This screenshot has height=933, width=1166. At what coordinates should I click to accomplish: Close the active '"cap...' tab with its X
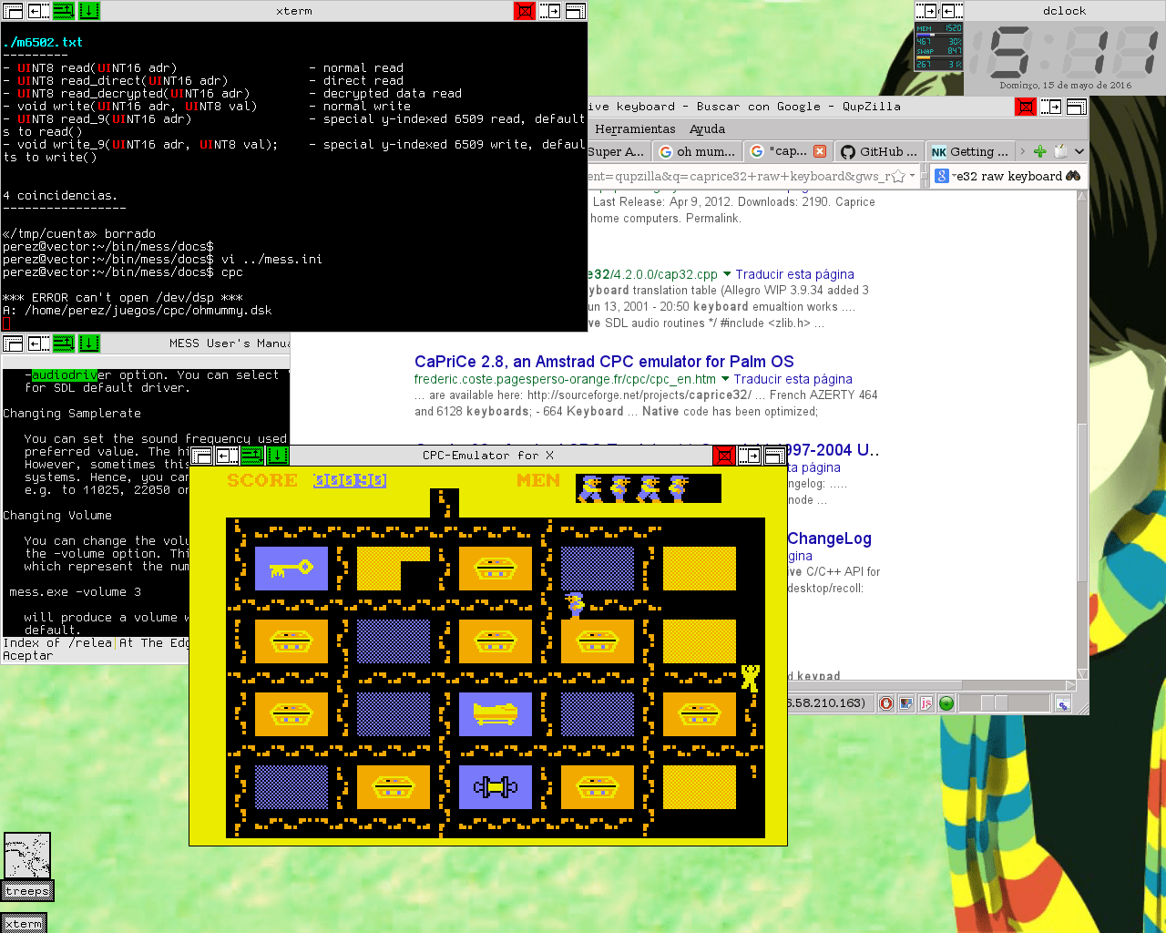pos(820,151)
